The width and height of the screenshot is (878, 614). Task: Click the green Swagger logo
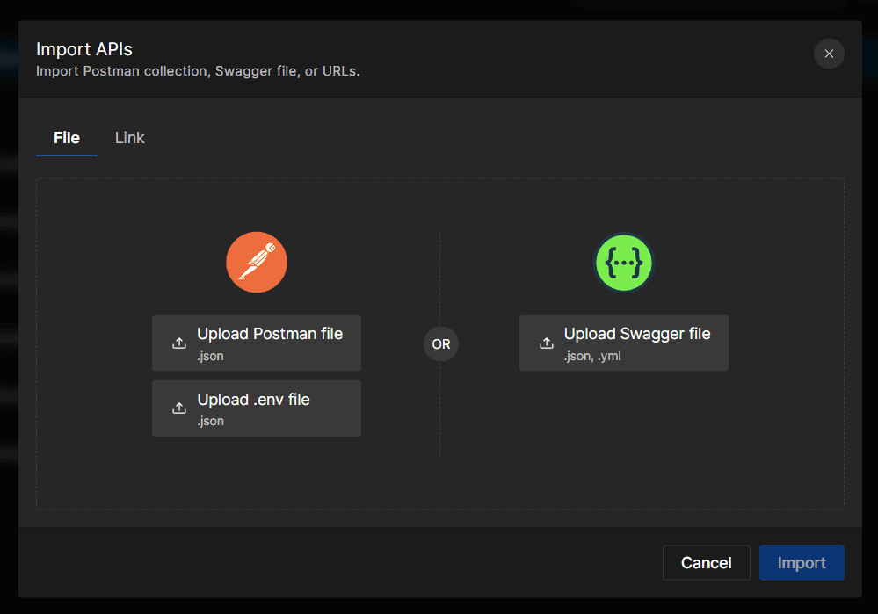click(624, 262)
